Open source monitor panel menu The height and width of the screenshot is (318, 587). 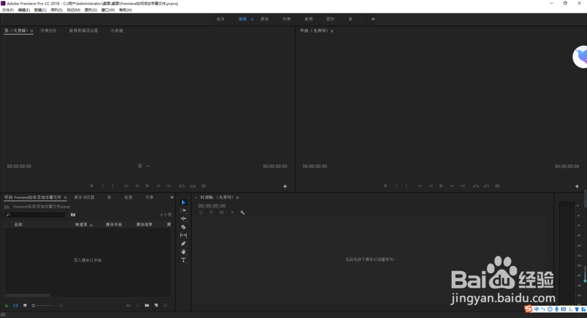click(x=32, y=31)
